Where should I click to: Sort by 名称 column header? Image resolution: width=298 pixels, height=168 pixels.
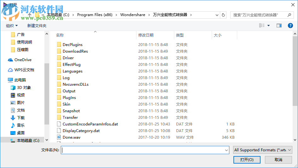[60, 35]
